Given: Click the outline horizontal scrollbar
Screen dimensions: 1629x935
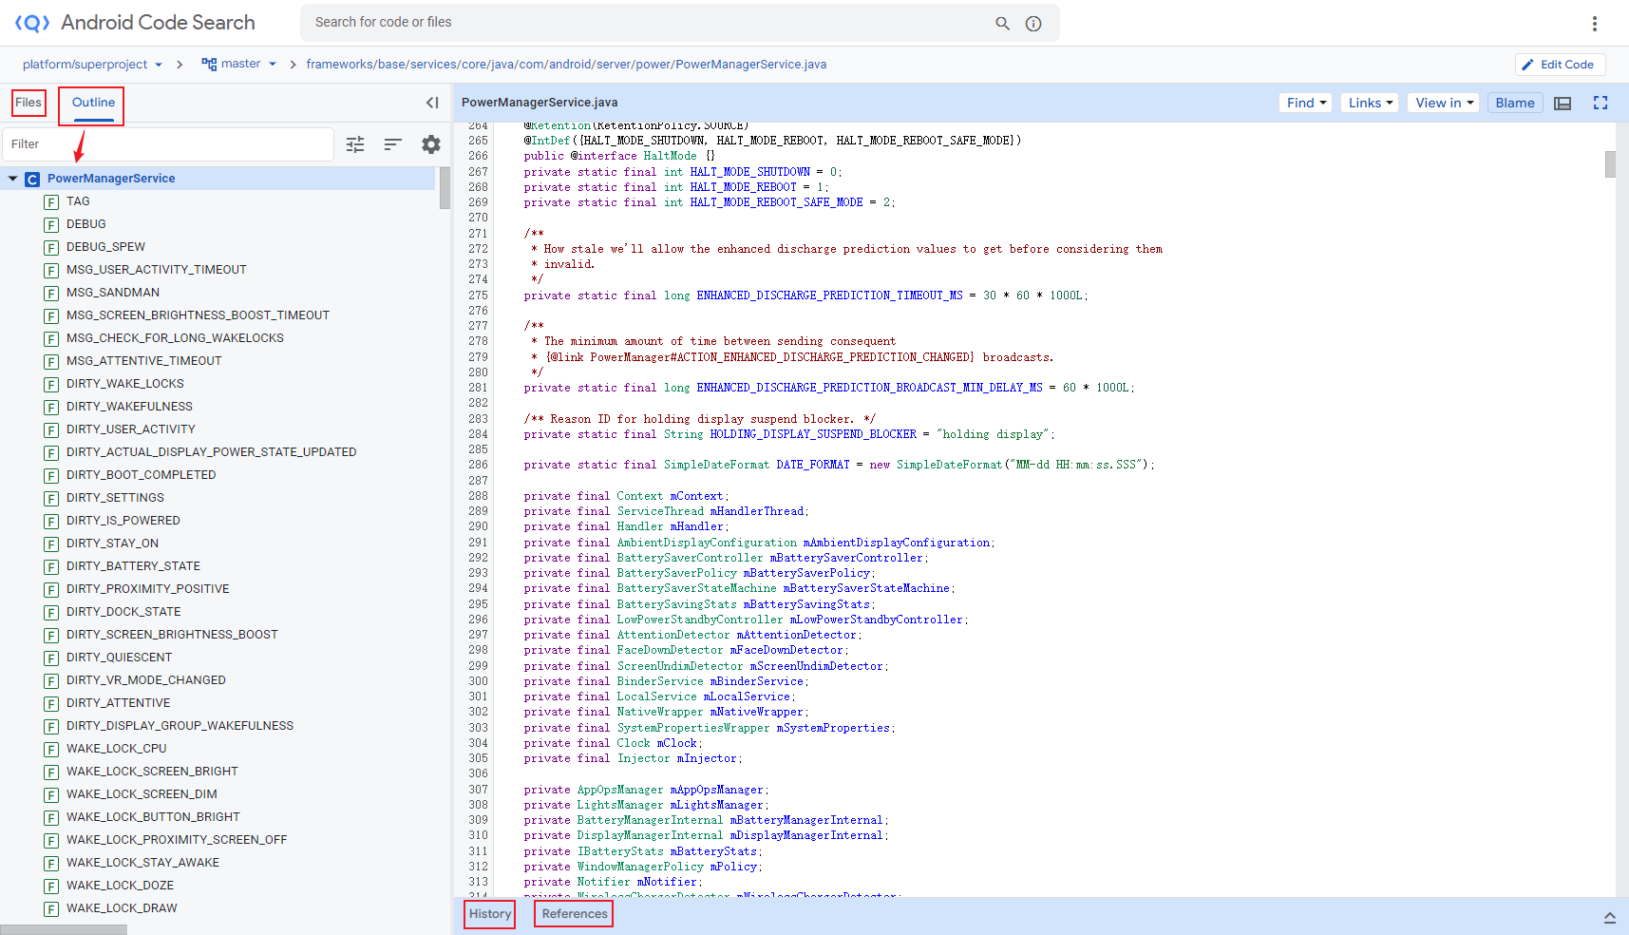Looking at the screenshot, I should [64, 930].
